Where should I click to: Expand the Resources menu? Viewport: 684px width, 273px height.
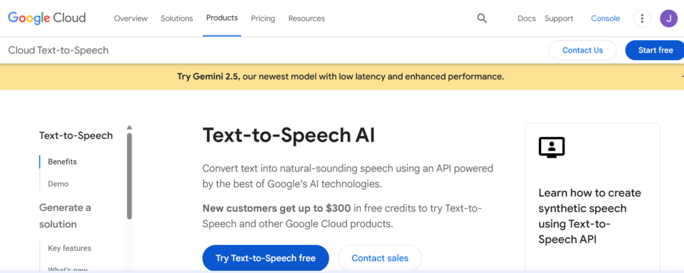tap(307, 18)
